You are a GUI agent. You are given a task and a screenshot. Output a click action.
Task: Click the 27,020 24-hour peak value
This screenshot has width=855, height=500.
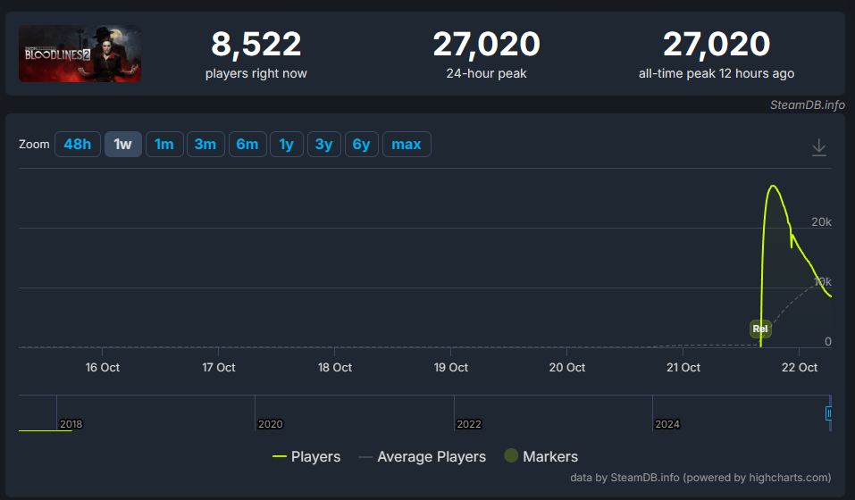click(486, 44)
